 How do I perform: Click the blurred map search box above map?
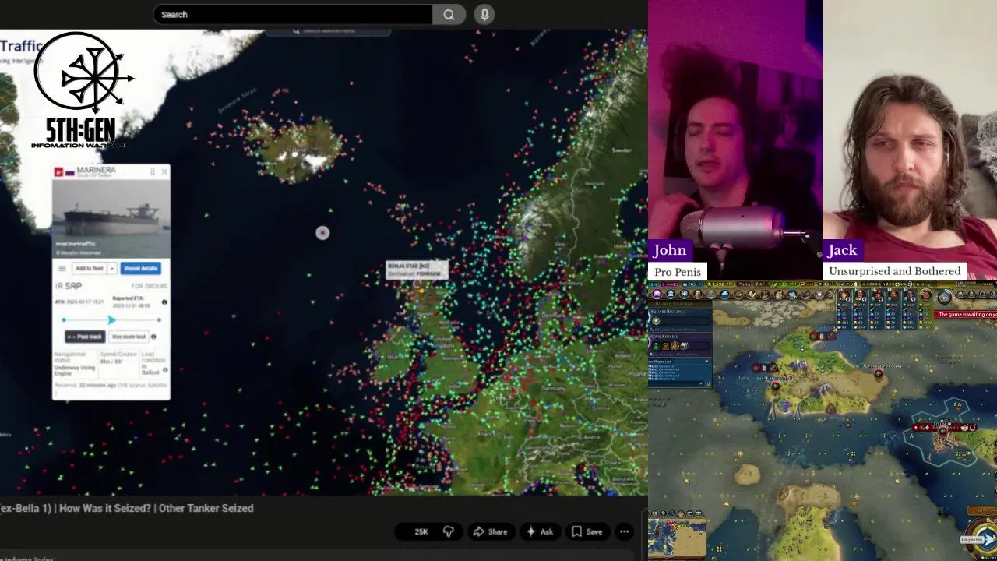[x=329, y=31]
